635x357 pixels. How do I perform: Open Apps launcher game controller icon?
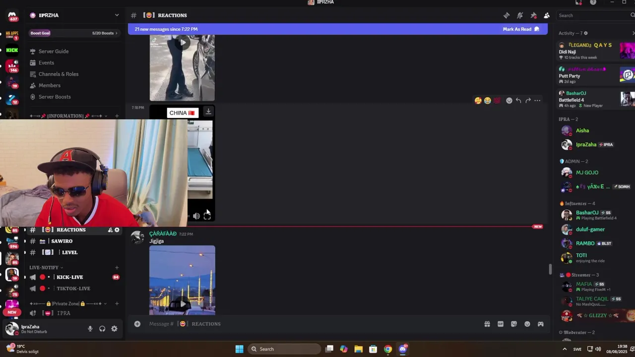541,324
